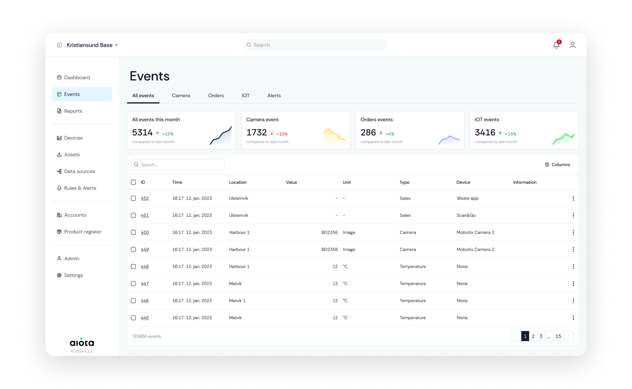Open event ID 452 link

tap(145, 198)
